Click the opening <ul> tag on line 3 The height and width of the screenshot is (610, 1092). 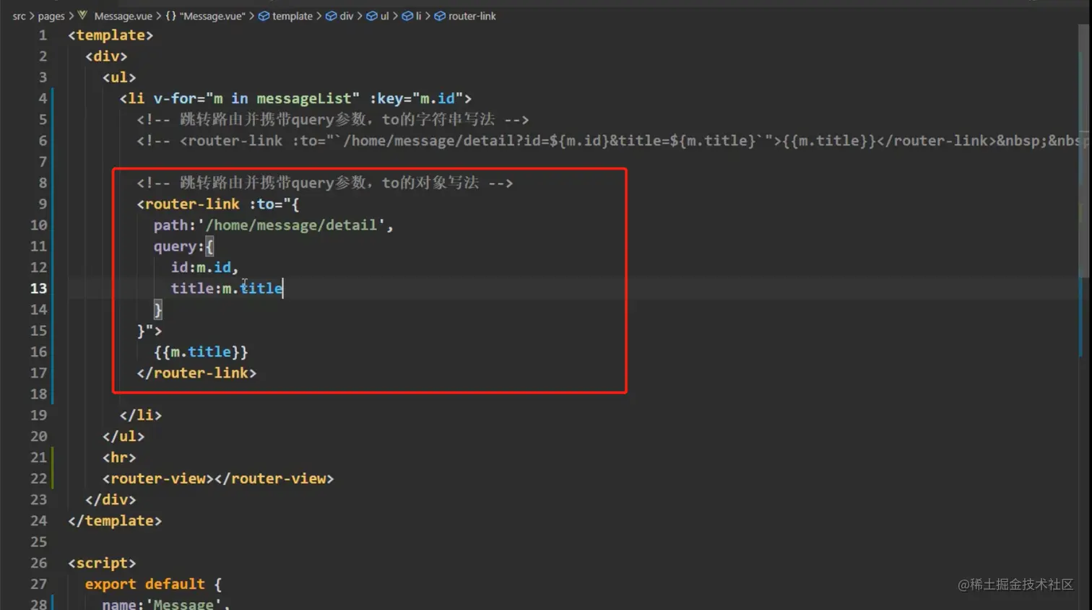click(x=119, y=77)
